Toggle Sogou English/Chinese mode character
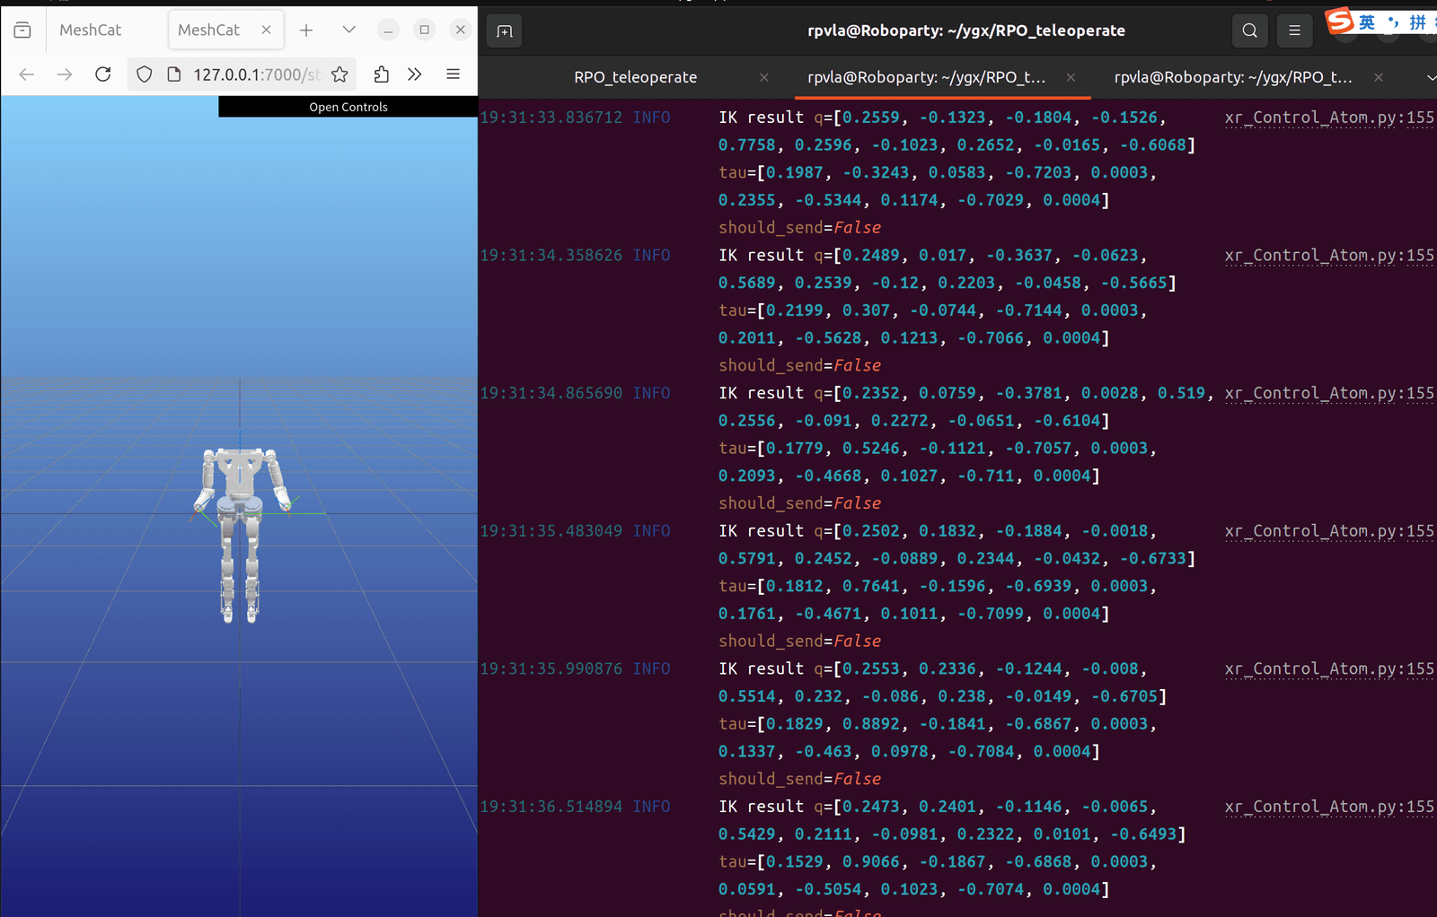This screenshot has width=1437, height=917. 1367,22
